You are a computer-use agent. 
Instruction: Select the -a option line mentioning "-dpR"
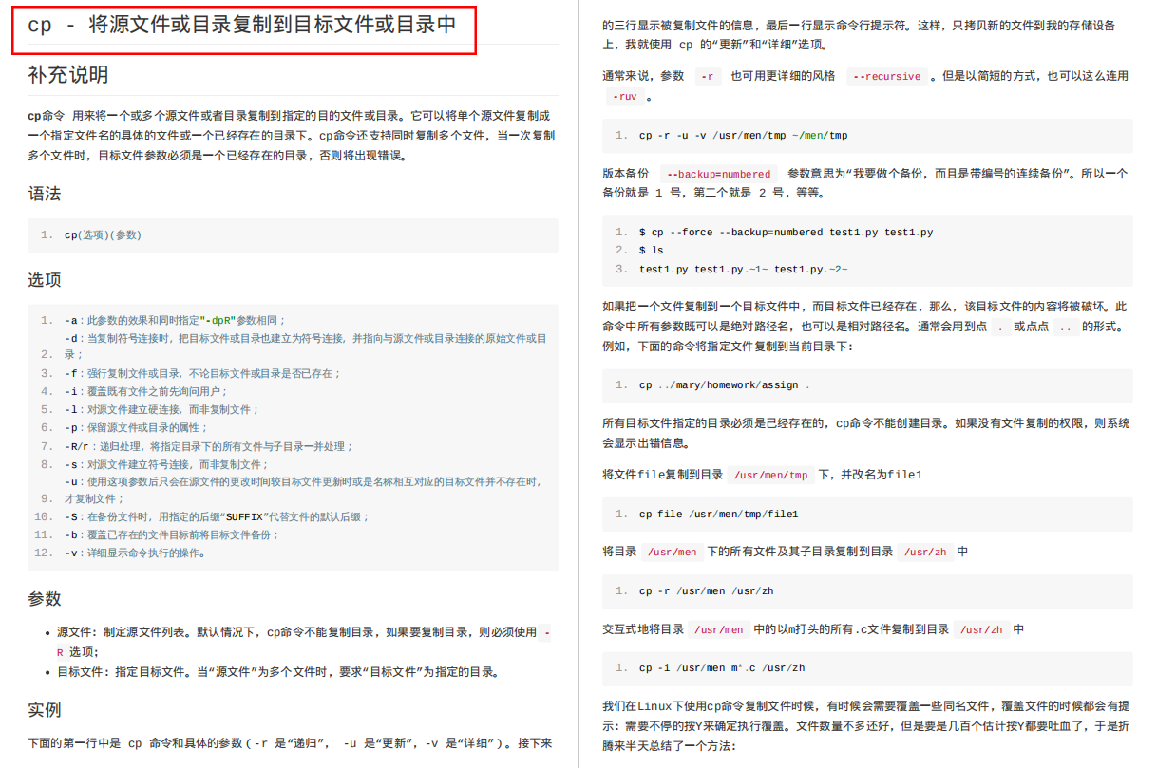coord(175,321)
